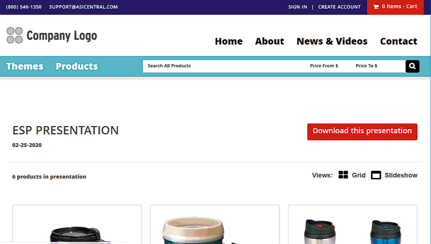Go to News & Videos
The image size is (431, 244).
point(332,41)
